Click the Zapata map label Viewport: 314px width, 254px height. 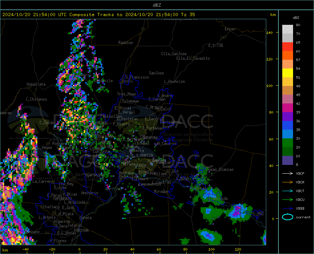point(85,218)
